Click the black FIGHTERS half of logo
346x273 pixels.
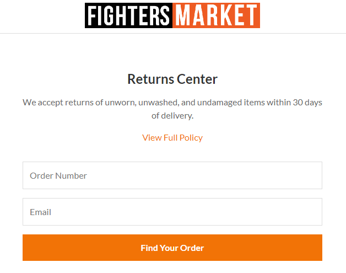click(x=128, y=15)
